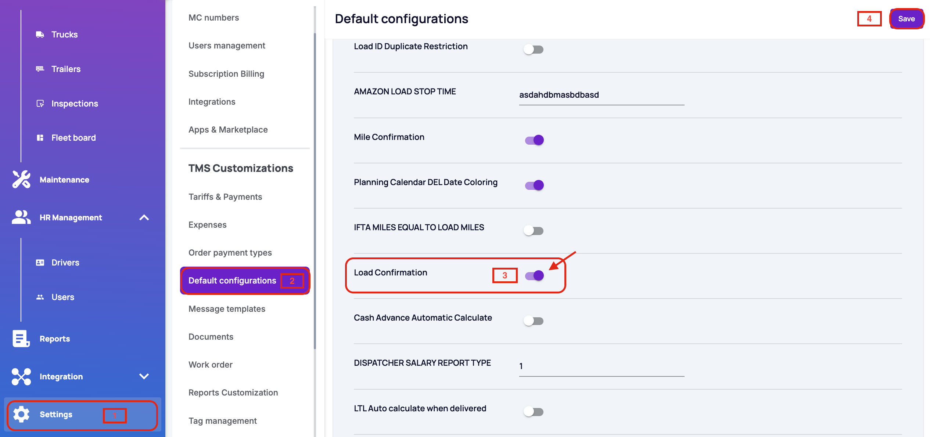The width and height of the screenshot is (930, 437).
Task: Select Message templates in settings menu
Action: 227,309
